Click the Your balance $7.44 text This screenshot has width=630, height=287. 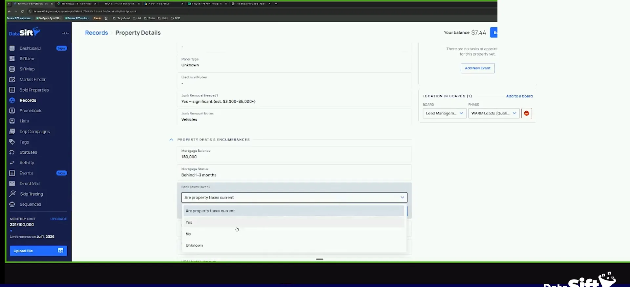465,32
